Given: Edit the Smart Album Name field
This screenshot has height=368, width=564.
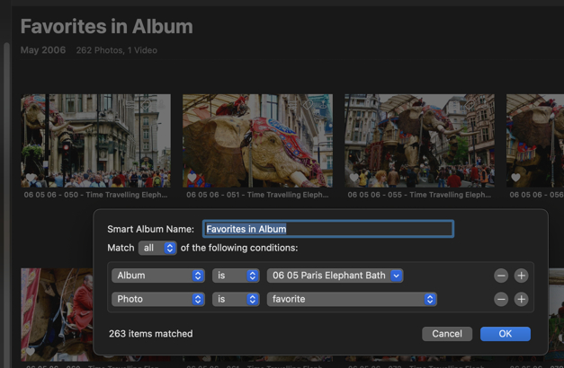Looking at the screenshot, I should 328,229.
